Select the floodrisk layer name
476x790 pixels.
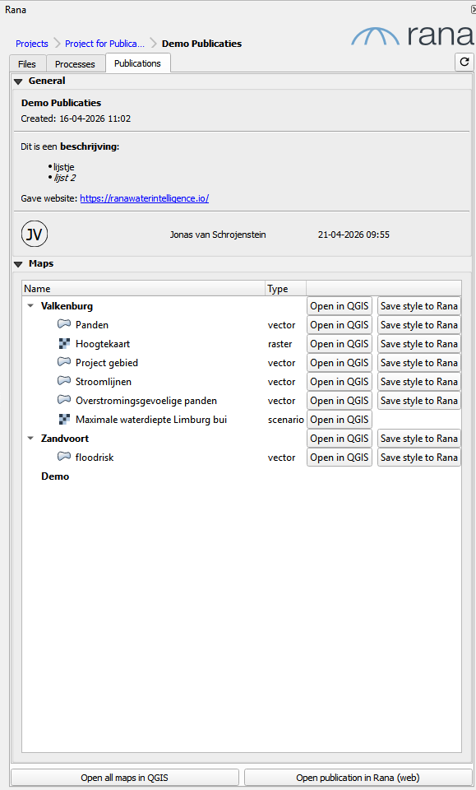tap(95, 457)
